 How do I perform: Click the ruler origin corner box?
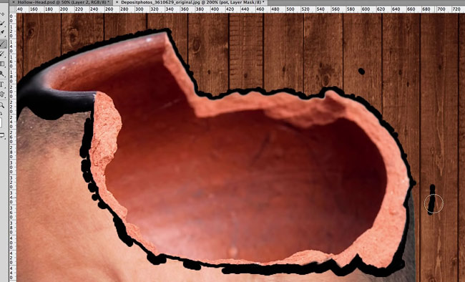[x=12, y=9]
